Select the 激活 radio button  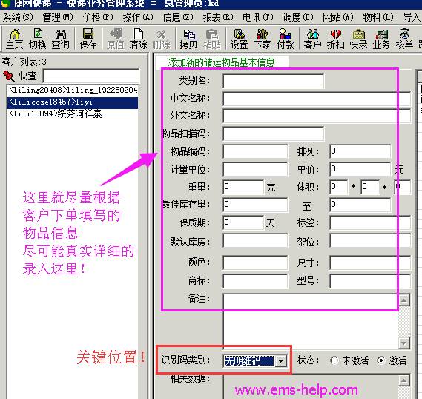[381, 360]
